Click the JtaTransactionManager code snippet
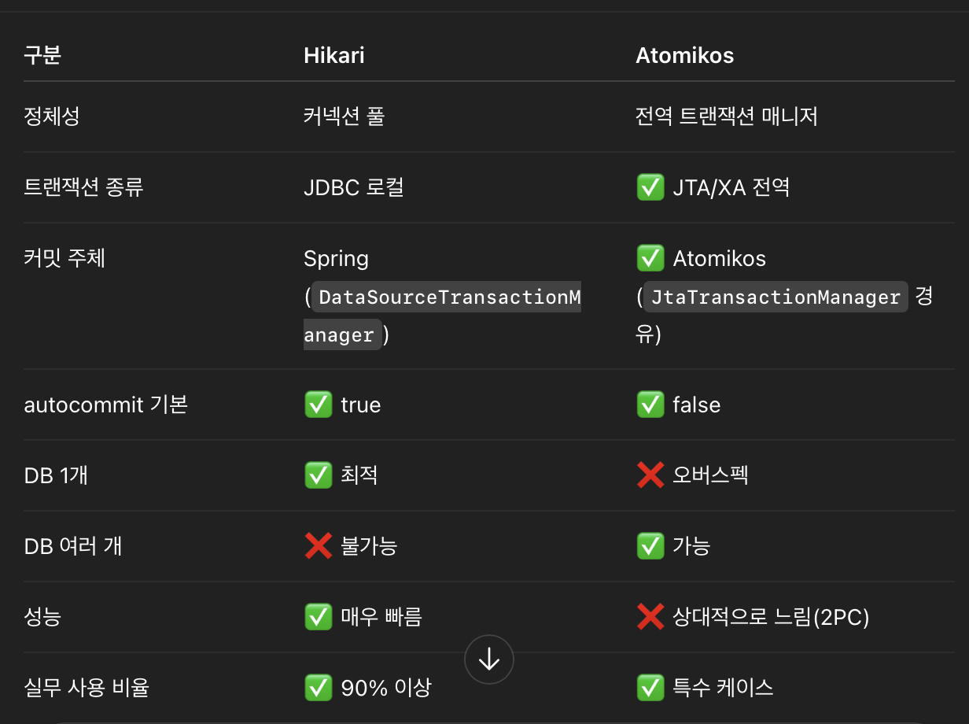 pyautogui.click(x=776, y=297)
